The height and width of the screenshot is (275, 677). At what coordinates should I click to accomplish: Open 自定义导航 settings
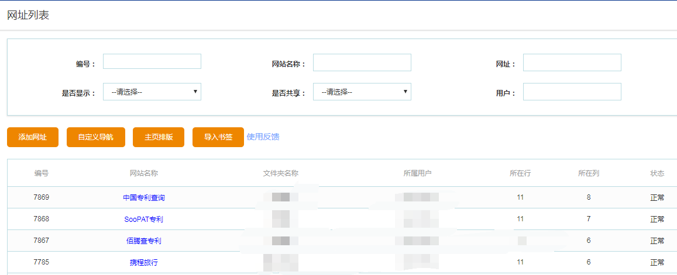(95, 137)
